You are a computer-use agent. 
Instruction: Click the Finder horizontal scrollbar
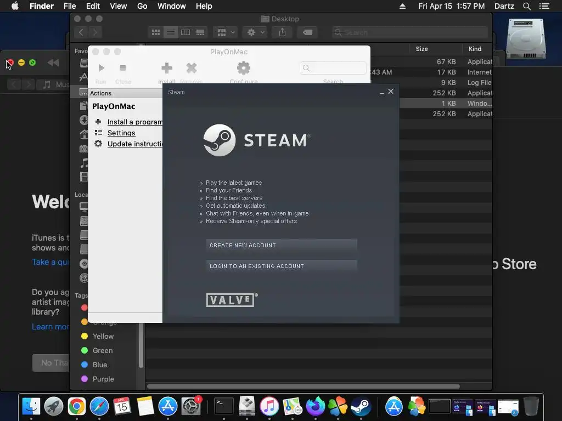click(303, 386)
